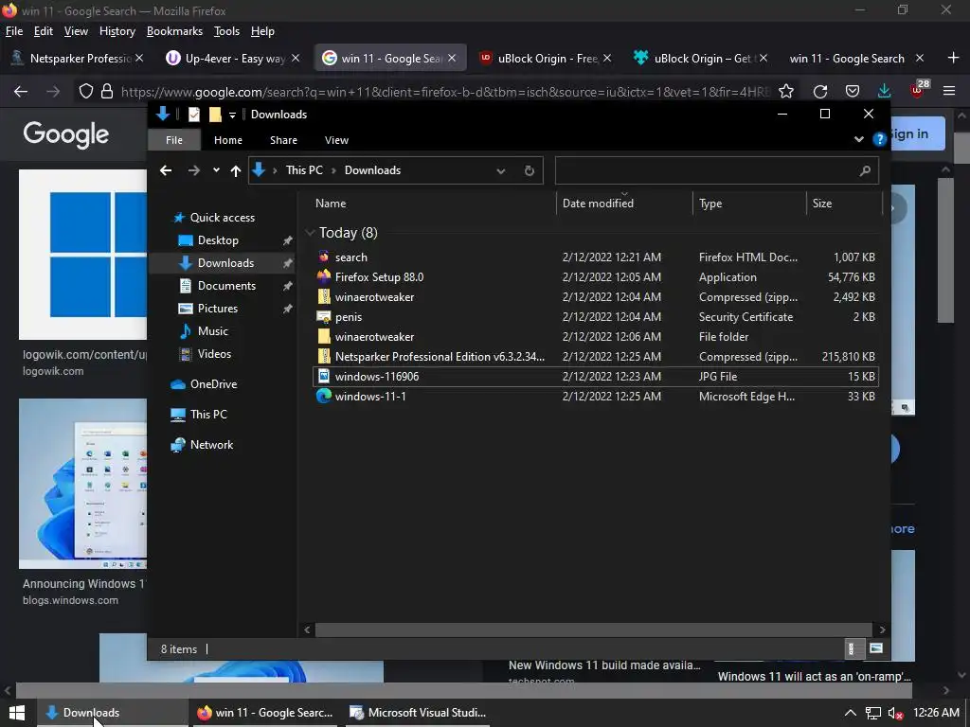Select Quick access in navigation pane
This screenshot has height=727, width=970.
click(x=222, y=218)
